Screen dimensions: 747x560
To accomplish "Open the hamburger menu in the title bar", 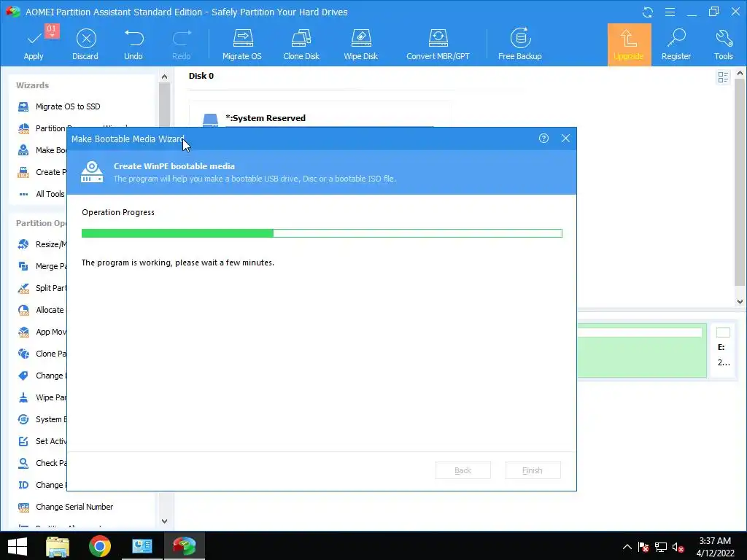I will (x=670, y=12).
